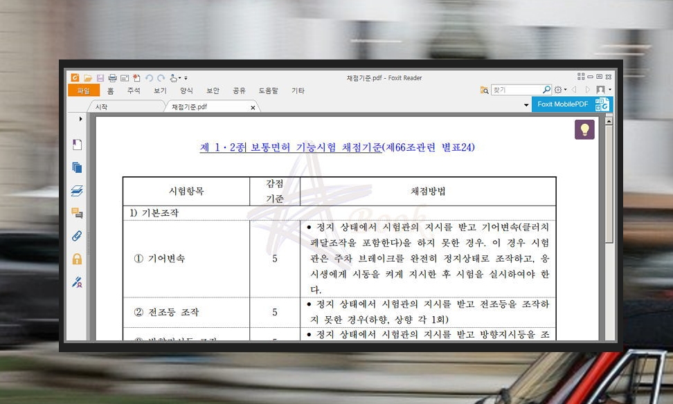Redo the last action
The image size is (673, 404).
click(161, 78)
